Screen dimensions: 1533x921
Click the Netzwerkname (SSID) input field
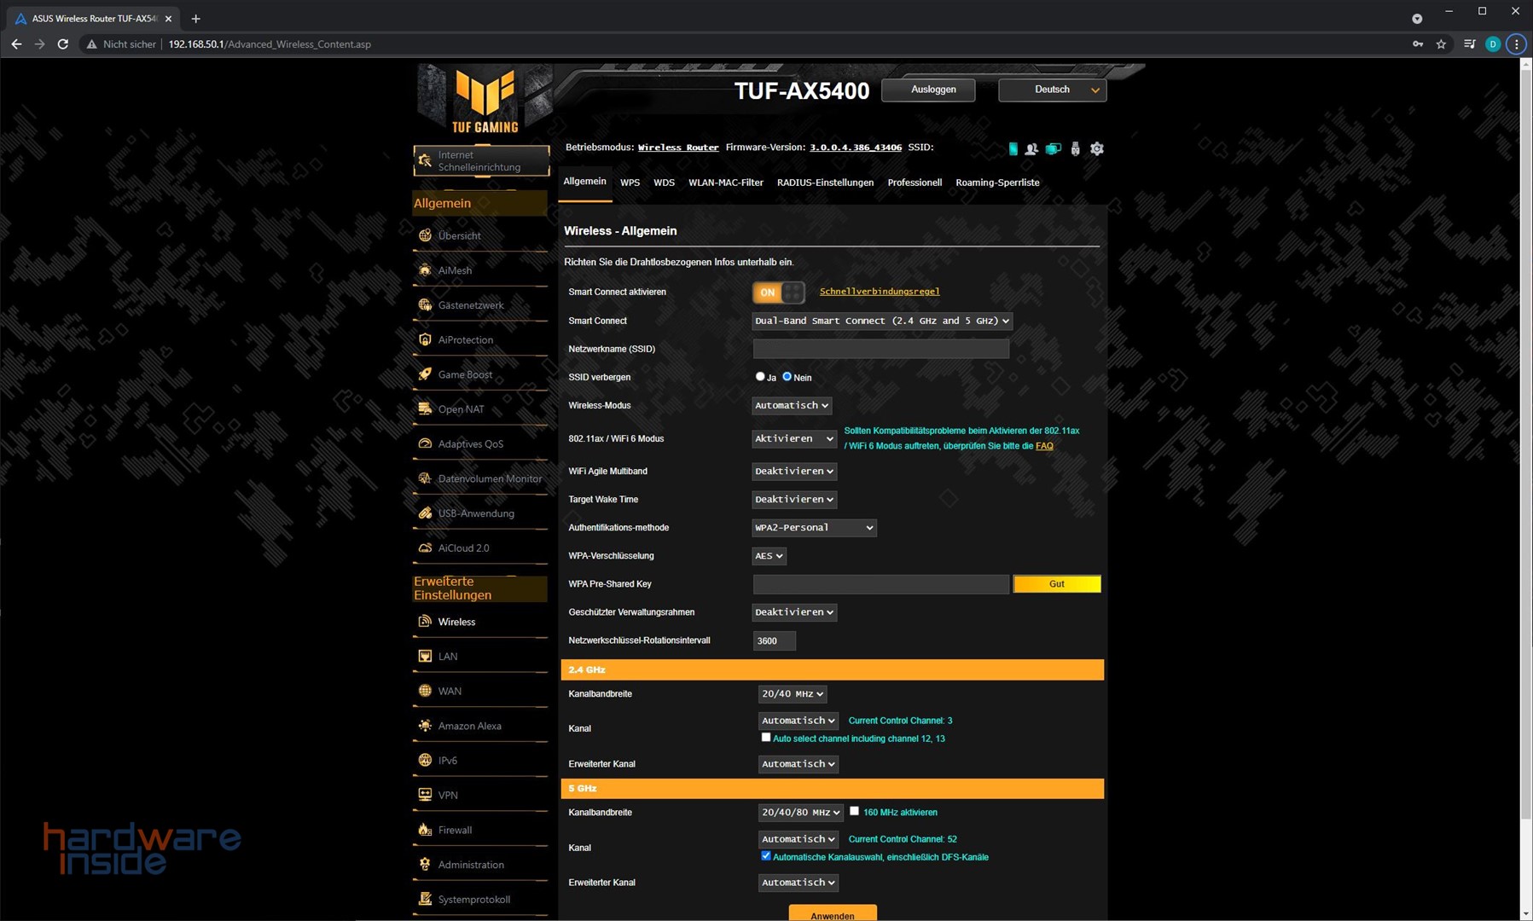[880, 349]
